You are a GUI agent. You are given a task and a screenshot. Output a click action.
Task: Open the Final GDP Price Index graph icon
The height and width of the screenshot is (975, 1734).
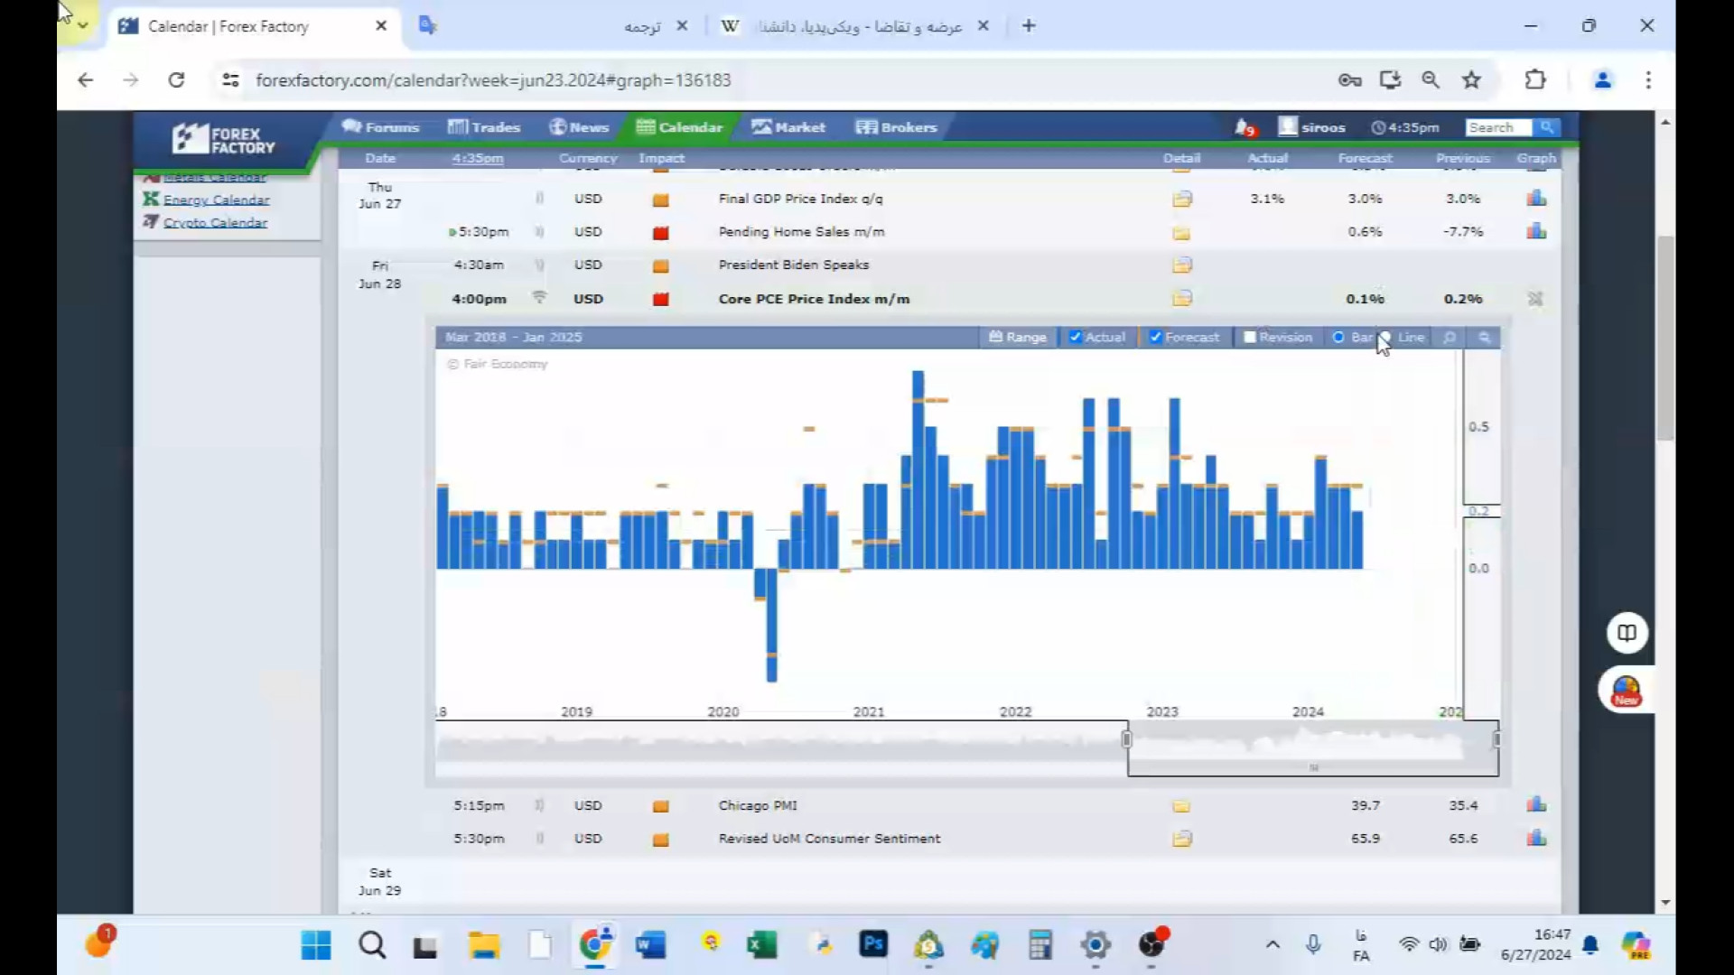(x=1536, y=198)
